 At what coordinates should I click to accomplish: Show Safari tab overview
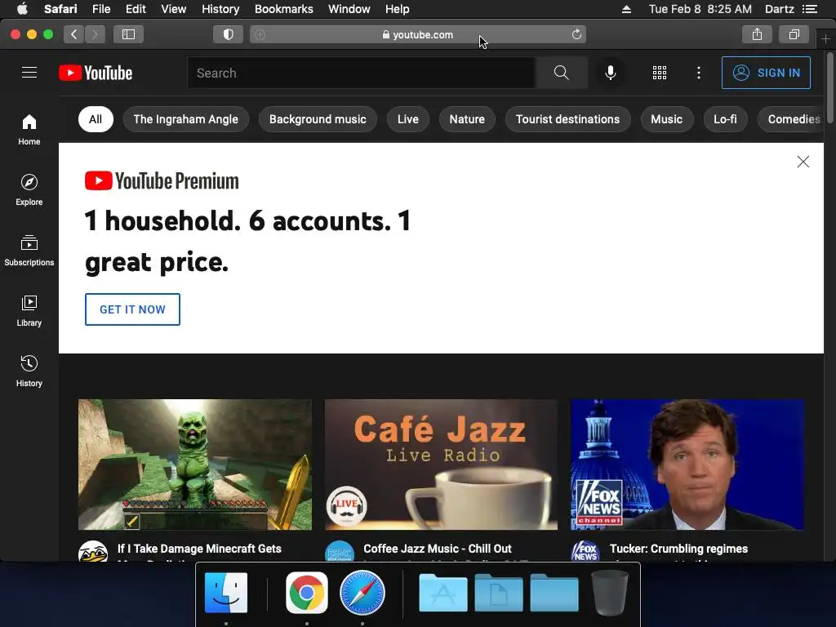pyautogui.click(x=794, y=34)
